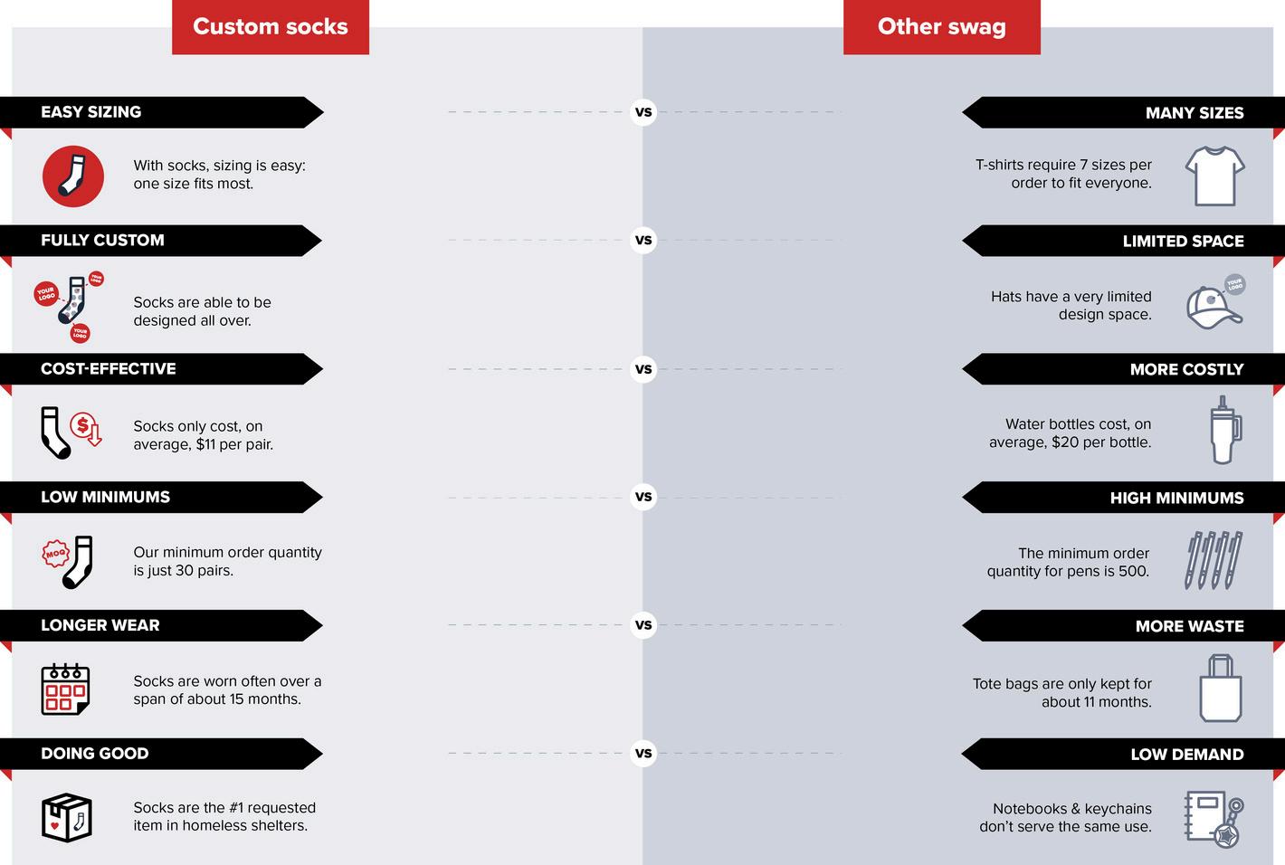The width and height of the screenshot is (1285, 865).
Task: Click the LOW DEMAND banner
Action: (x=1123, y=754)
